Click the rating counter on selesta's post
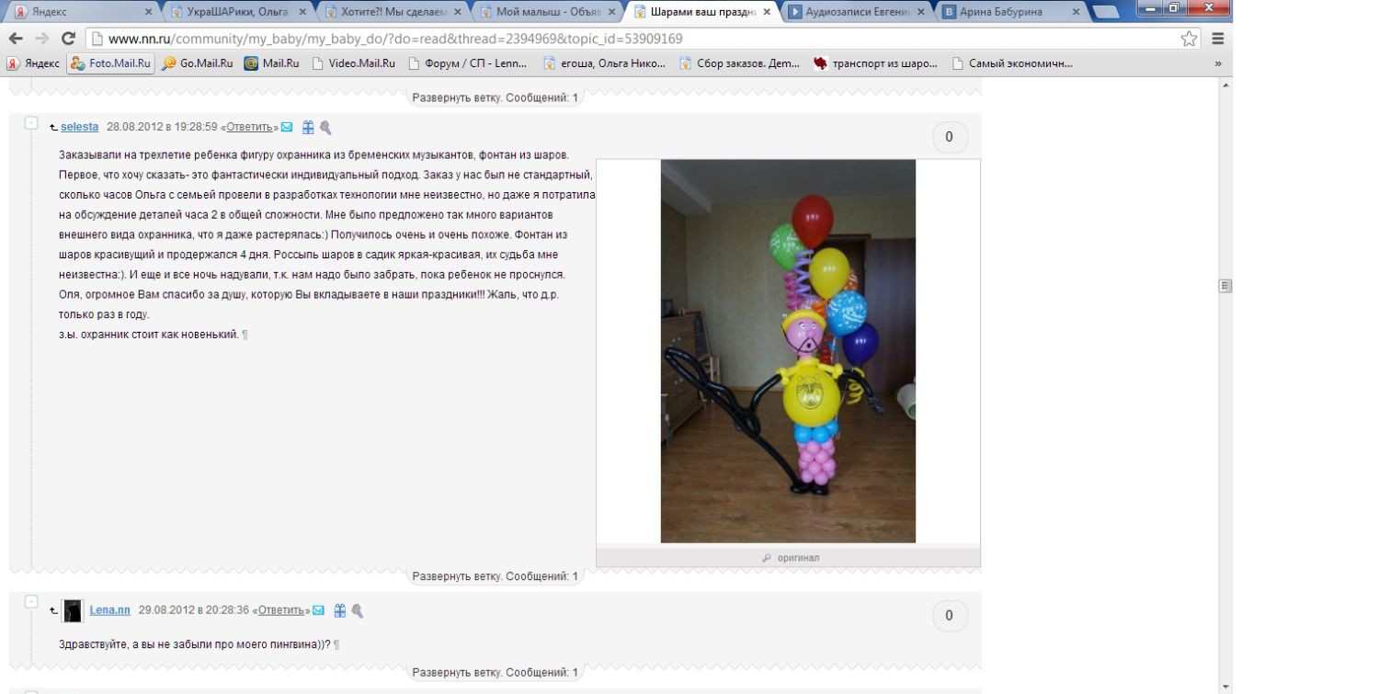The image size is (1379, 694). [x=950, y=137]
